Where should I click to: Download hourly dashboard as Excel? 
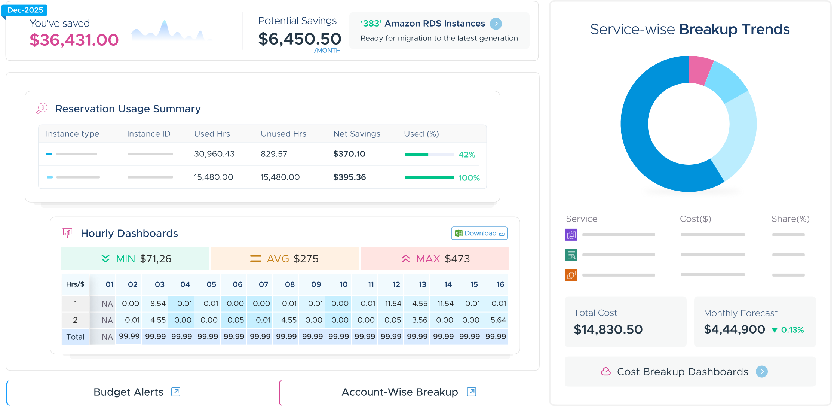[x=479, y=233]
